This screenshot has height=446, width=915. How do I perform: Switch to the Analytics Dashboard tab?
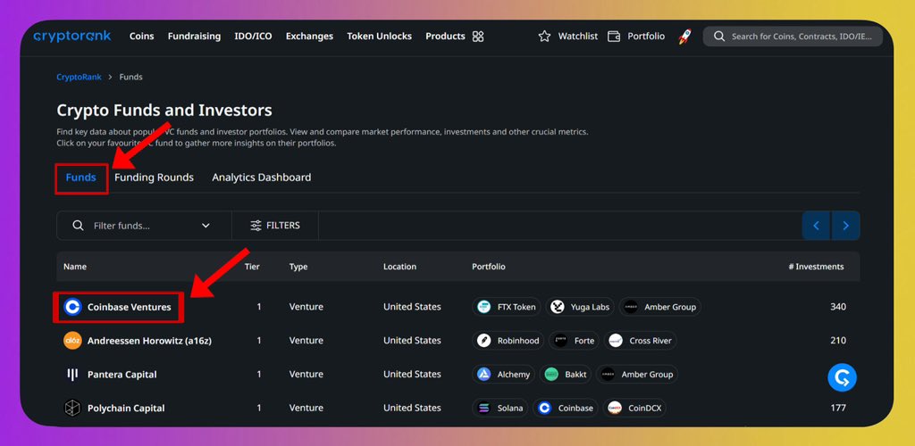(262, 177)
